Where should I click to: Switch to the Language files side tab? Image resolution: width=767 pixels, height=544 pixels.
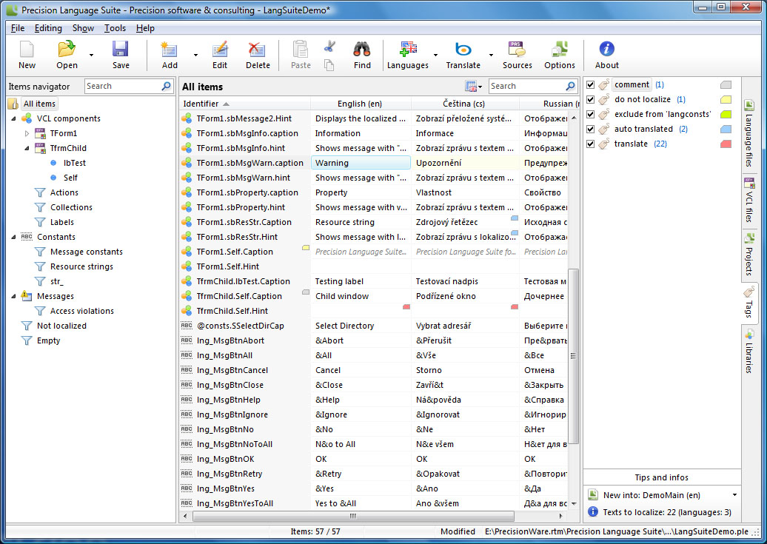(749, 134)
